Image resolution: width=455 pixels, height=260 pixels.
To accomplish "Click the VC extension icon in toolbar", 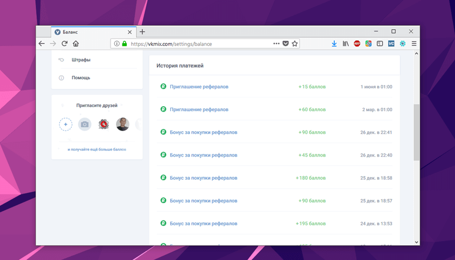I will pyautogui.click(x=391, y=44).
